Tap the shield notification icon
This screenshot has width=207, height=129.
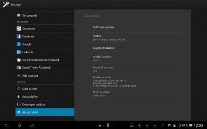[x=169, y=125]
